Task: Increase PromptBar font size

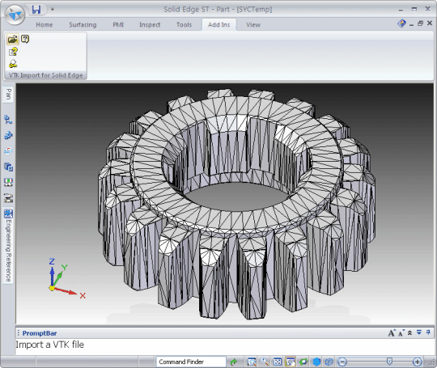Action: [x=392, y=333]
